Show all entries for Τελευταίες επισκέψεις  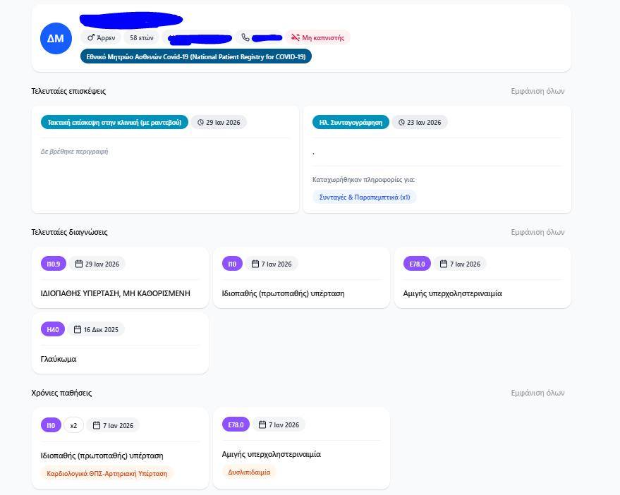coord(537,91)
